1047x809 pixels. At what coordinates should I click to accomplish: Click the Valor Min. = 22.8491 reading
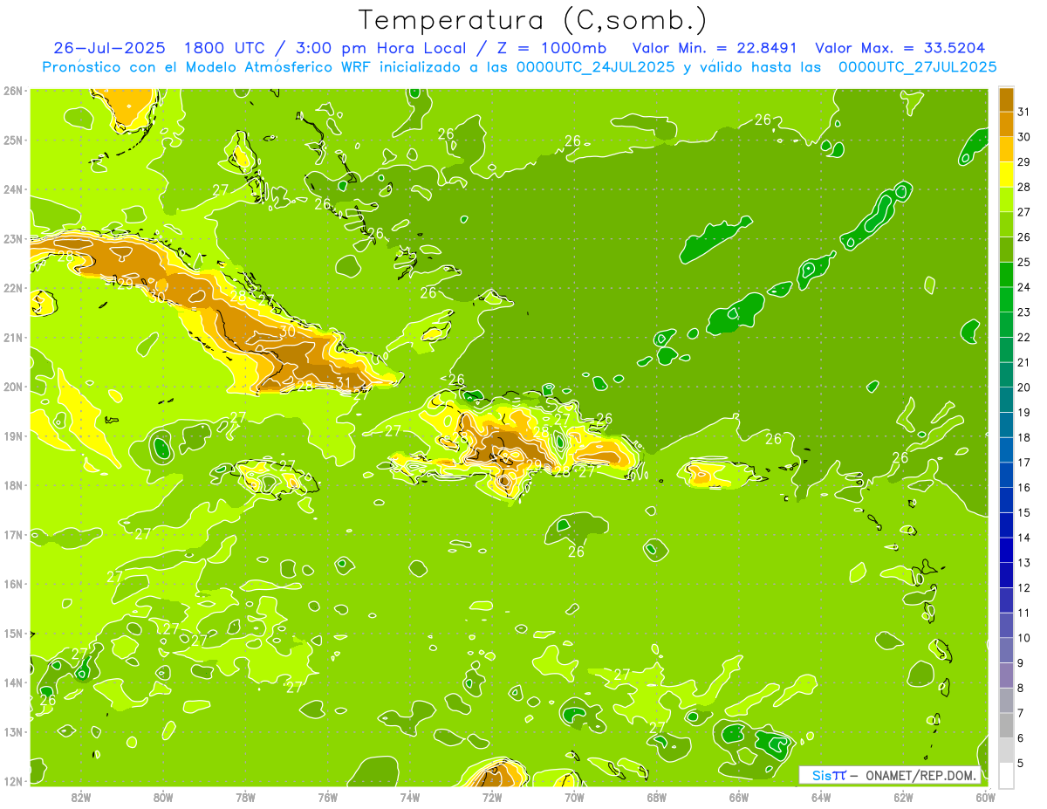[x=715, y=47]
